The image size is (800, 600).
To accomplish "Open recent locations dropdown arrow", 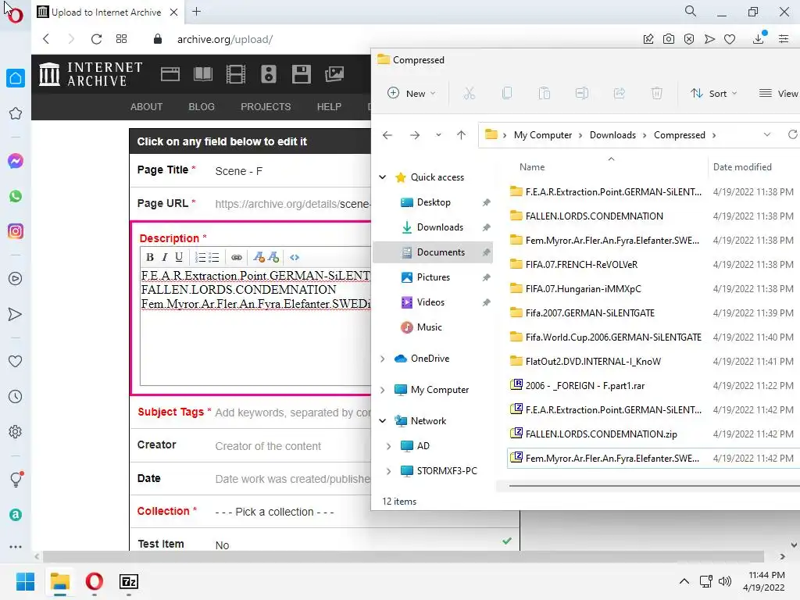I will coord(438,134).
